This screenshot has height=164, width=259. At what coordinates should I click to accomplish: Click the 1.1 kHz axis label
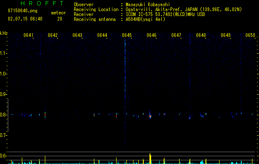point(3,53)
